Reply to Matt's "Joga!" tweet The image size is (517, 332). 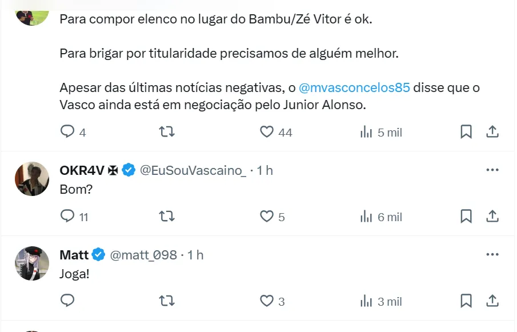pos(68,301)
